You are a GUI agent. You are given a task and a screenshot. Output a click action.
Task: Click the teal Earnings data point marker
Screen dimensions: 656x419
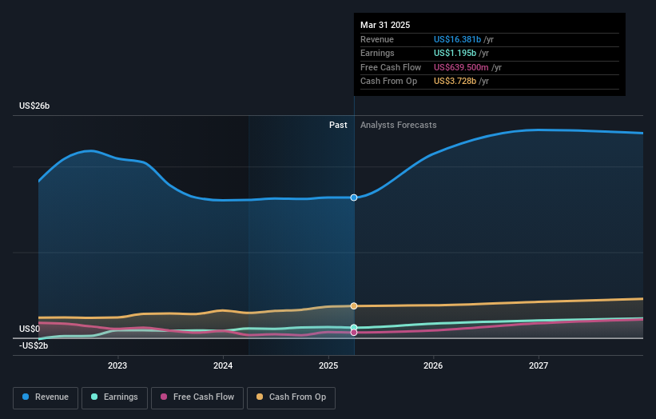354,327
